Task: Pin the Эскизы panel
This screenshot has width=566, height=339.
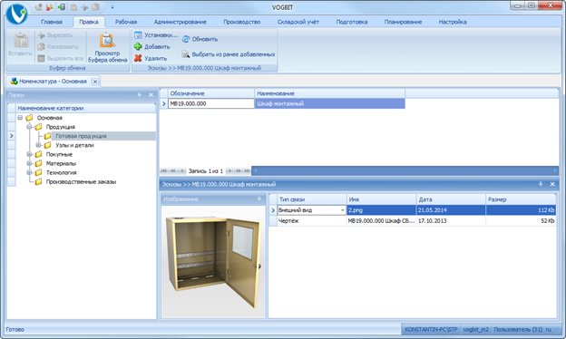Action: 541,184
